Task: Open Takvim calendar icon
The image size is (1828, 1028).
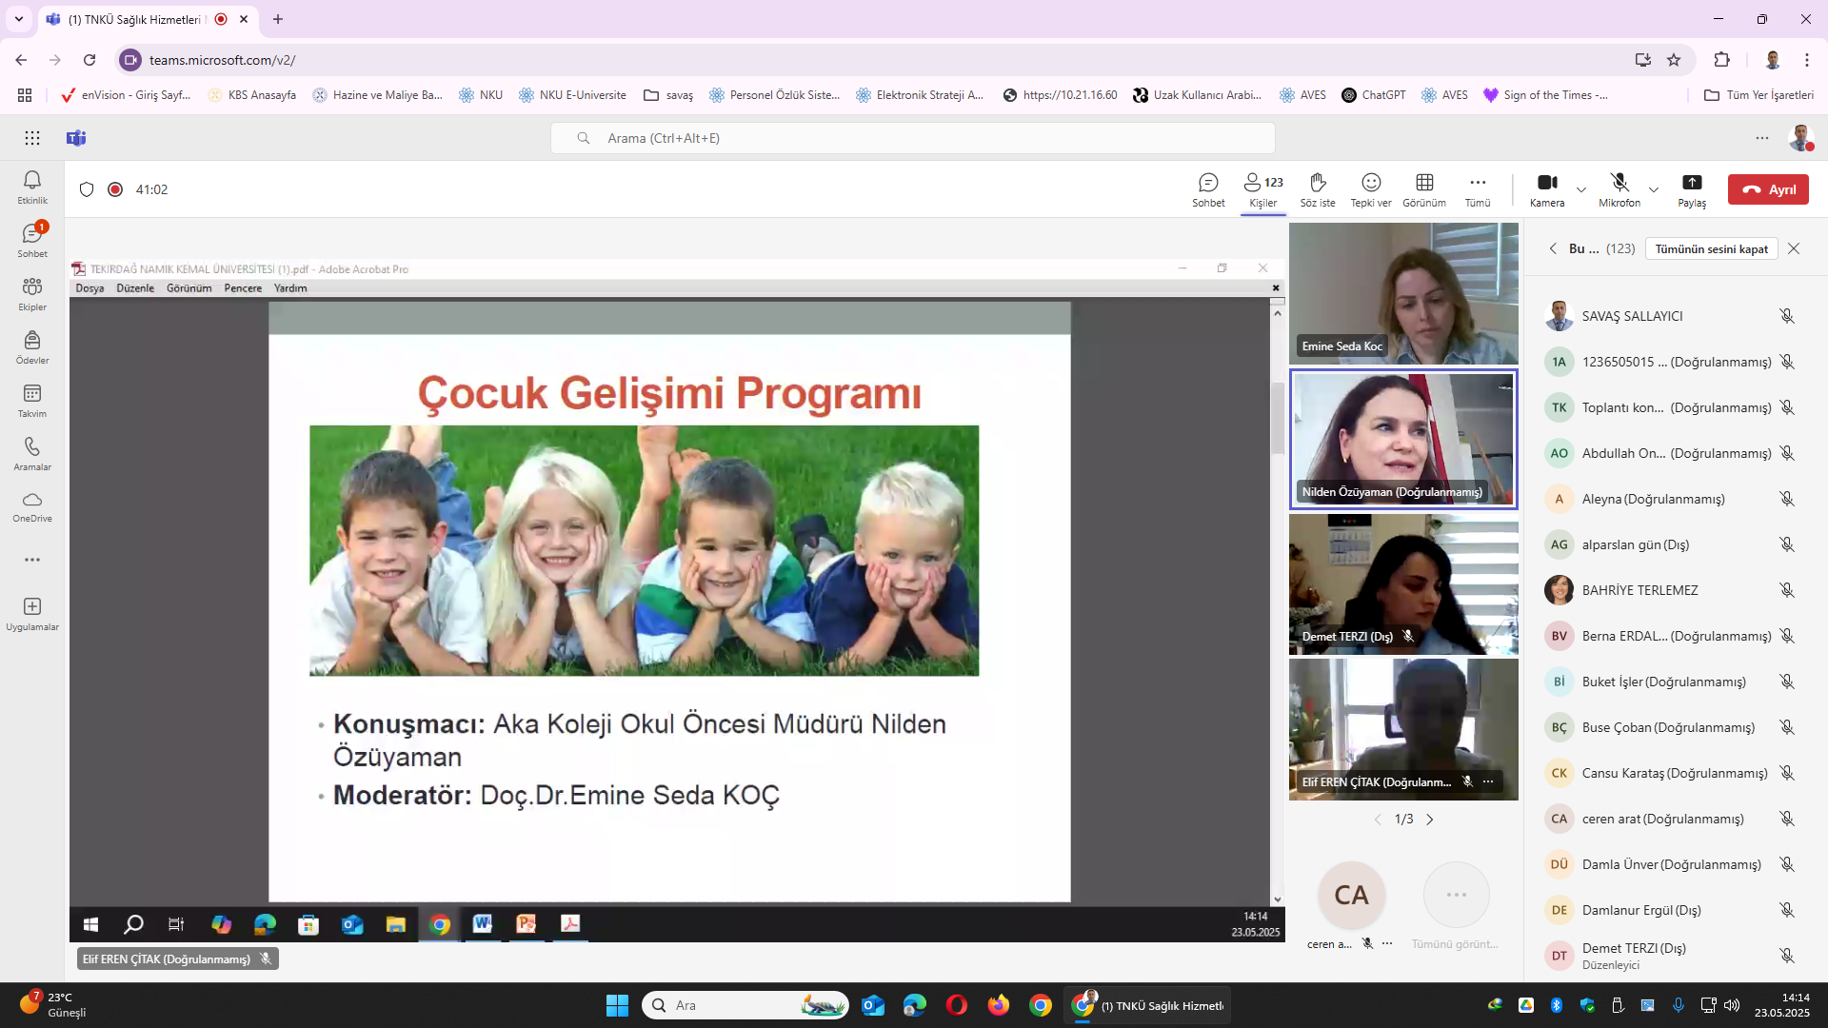Action: 32,400
